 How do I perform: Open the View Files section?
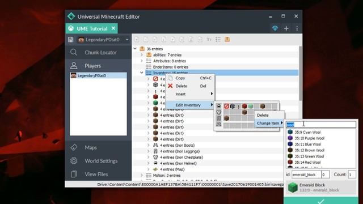(x=98, y=174)
